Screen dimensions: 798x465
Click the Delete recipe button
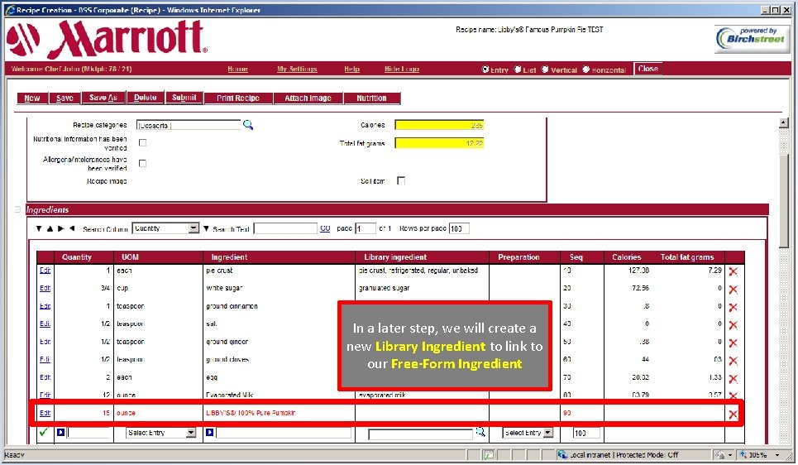click(x=145, y=98)
